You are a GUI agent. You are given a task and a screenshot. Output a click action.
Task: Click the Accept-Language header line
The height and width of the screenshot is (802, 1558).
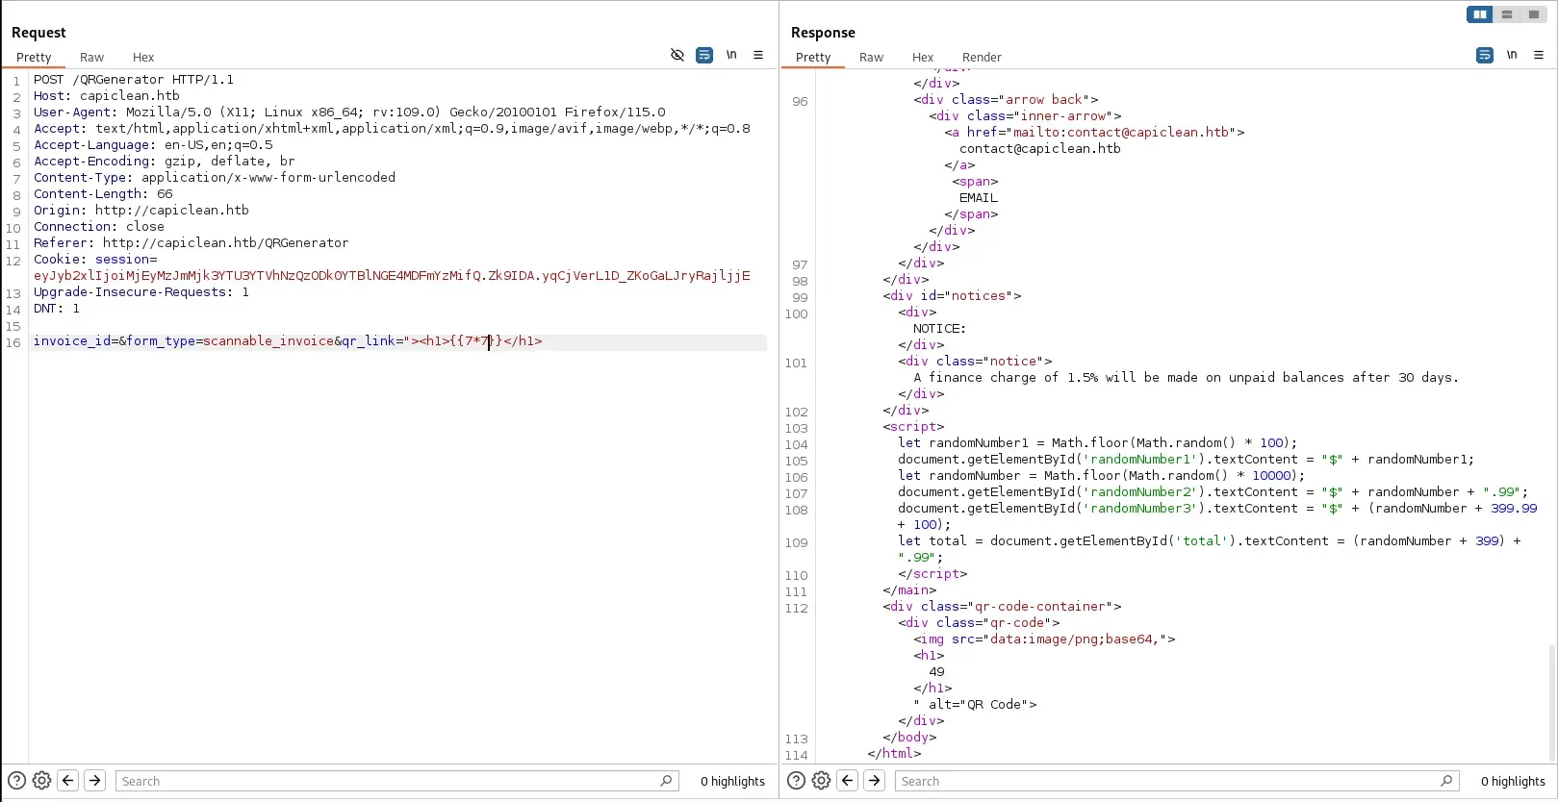(x=153, y=145)
